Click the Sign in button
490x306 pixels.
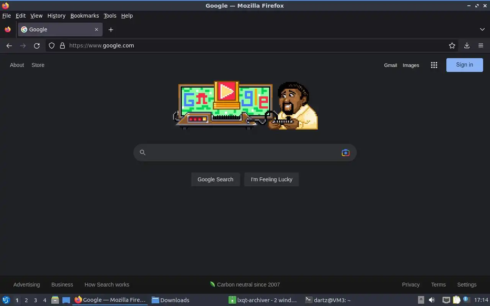[465, 65]
